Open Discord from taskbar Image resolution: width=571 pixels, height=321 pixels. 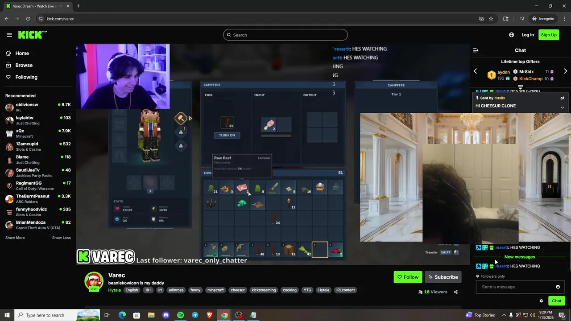point(166,315)
